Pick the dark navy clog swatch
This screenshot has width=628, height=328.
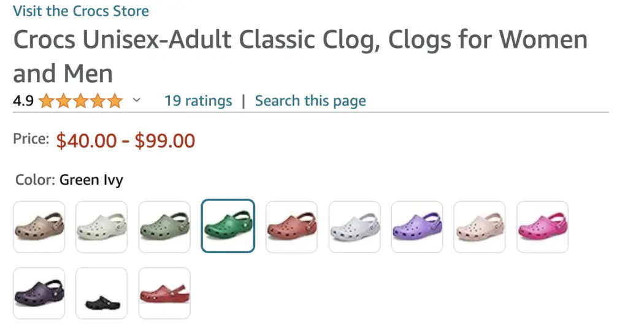(39, 293)
